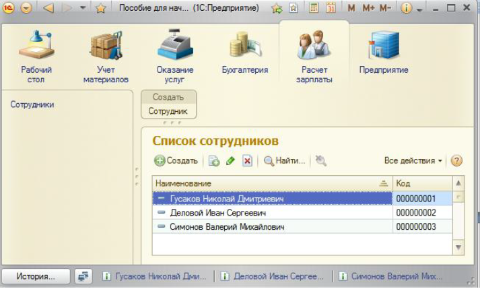Switch to Расчет зарплаты section
The width and height of the screenshot is (480, 289).
coord(314,57)
